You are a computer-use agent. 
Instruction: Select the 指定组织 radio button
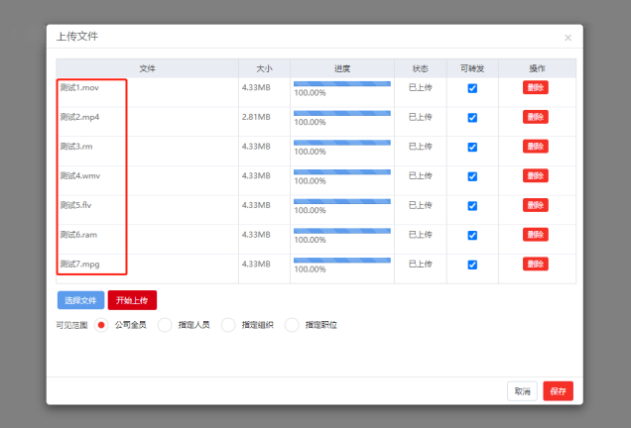[x=228, y=325]
